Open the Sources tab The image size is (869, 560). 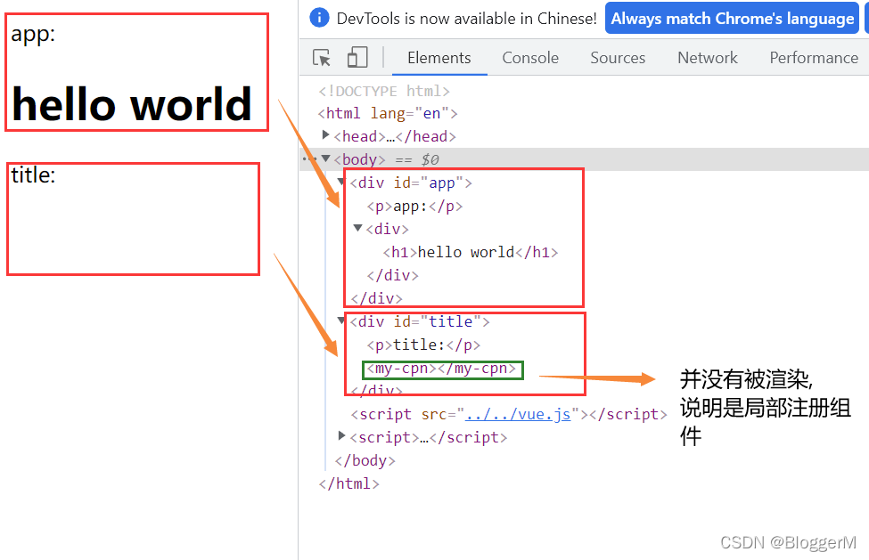pyautogui.click(x=618, y=58)
